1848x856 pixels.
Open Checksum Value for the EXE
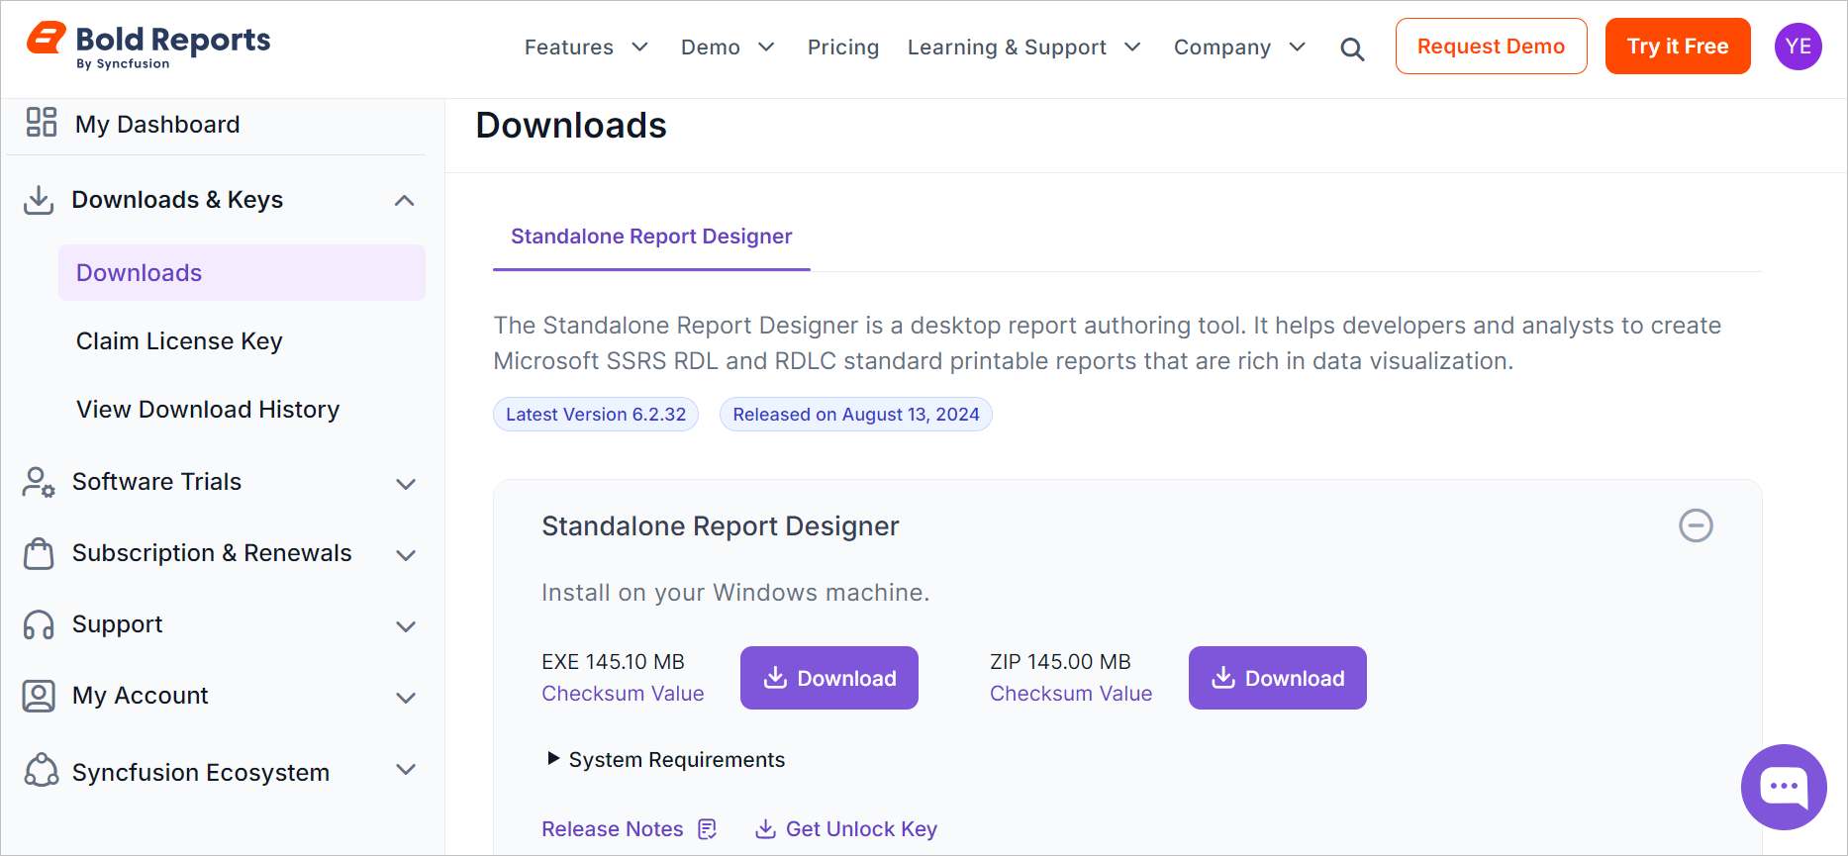click(623, 694)
